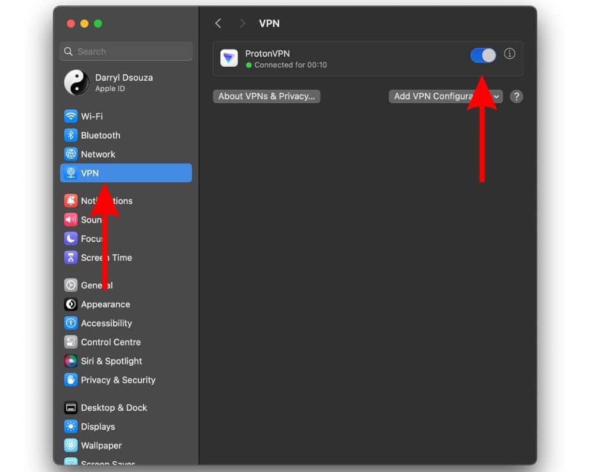Select Screen Time in sidebar
Image resolution: width=590 pixels, height=472 pixels.
(106, 257)
